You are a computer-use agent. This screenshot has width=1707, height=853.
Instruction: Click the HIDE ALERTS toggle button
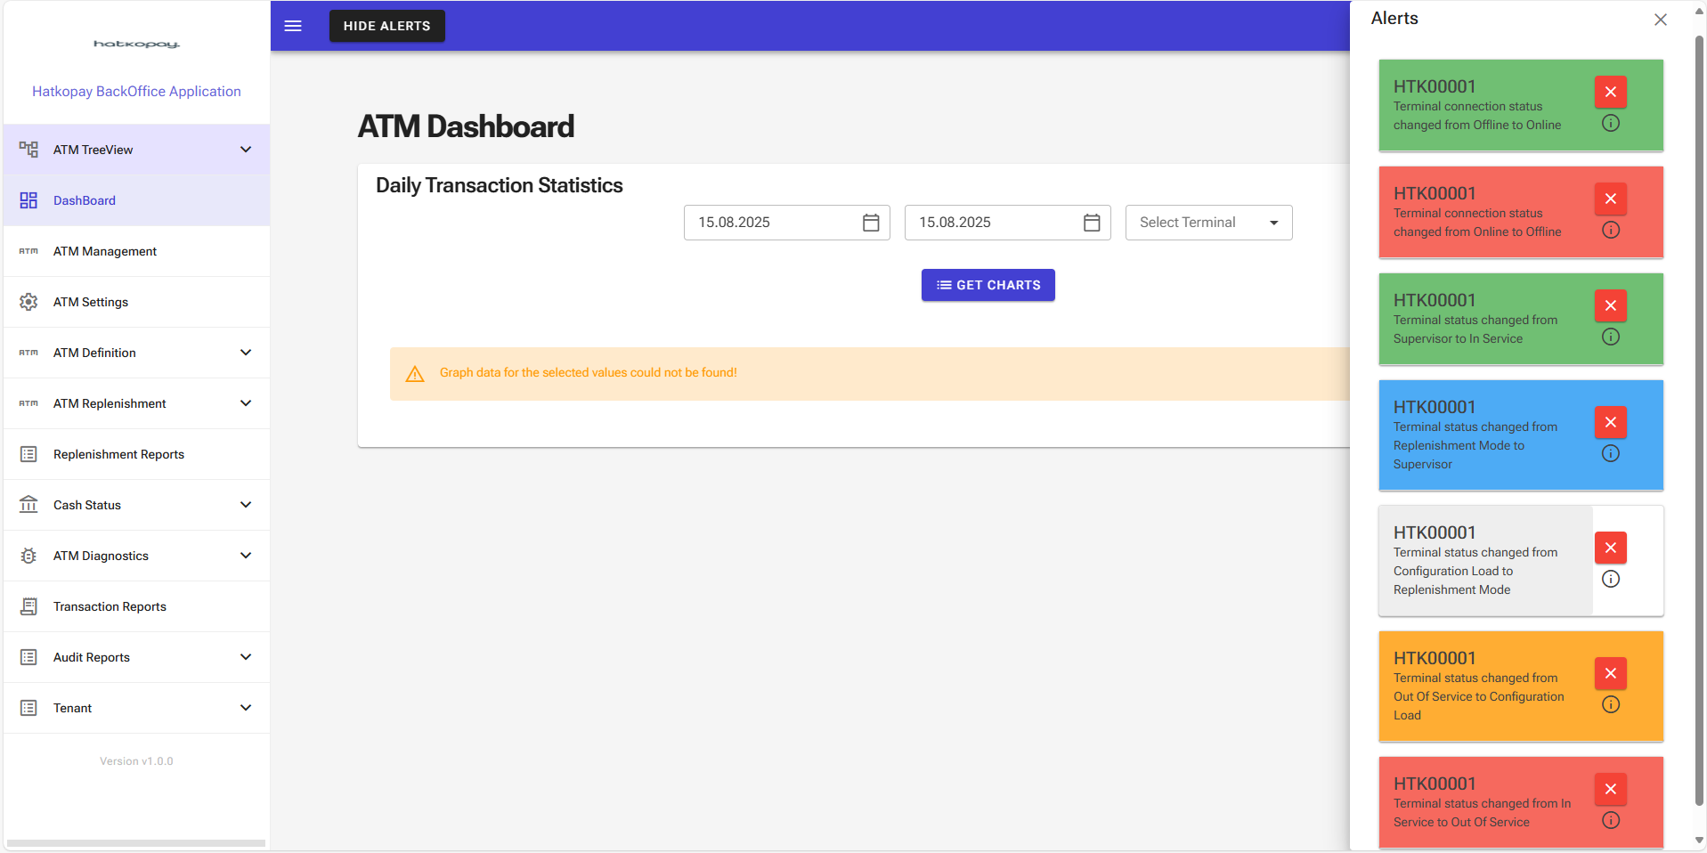coord(386,26)
